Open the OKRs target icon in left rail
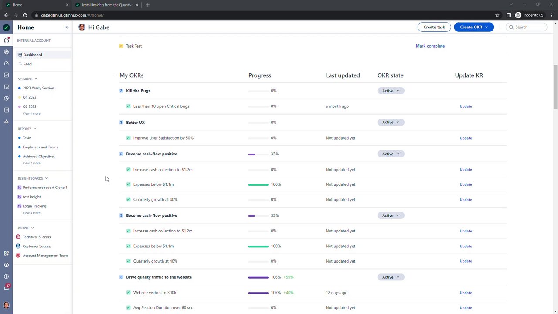The width and height of the screenshot is (558, 314). [6, 52]
